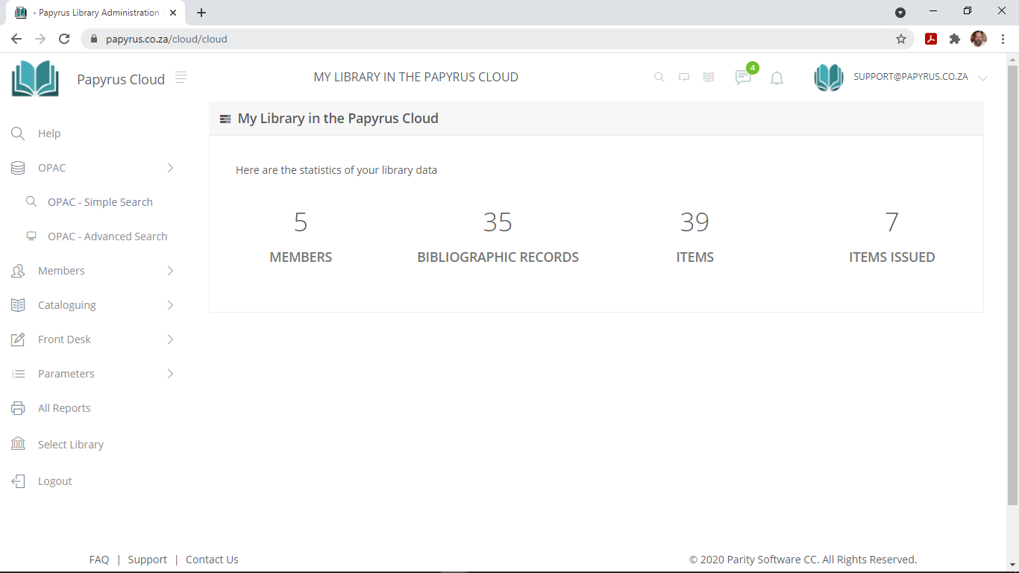Open the Select Library menu item

coord(71,445)
